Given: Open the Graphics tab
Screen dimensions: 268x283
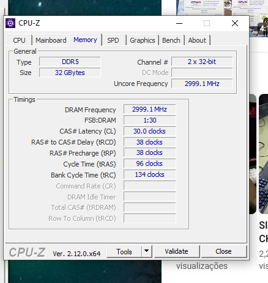Looking at the screenshot, I should tap(143, 40).
